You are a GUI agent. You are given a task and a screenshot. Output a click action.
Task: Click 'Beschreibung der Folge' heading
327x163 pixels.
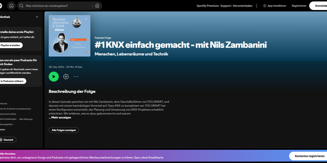click(72, 92)
